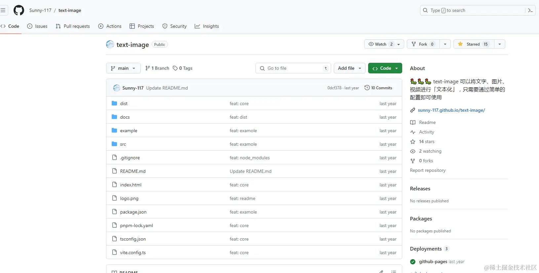Image resolution: width=539 pixels, height=273 pixels.
Task: Click the eye icon next to 2 watching
Action: click(x=413, y=151)
